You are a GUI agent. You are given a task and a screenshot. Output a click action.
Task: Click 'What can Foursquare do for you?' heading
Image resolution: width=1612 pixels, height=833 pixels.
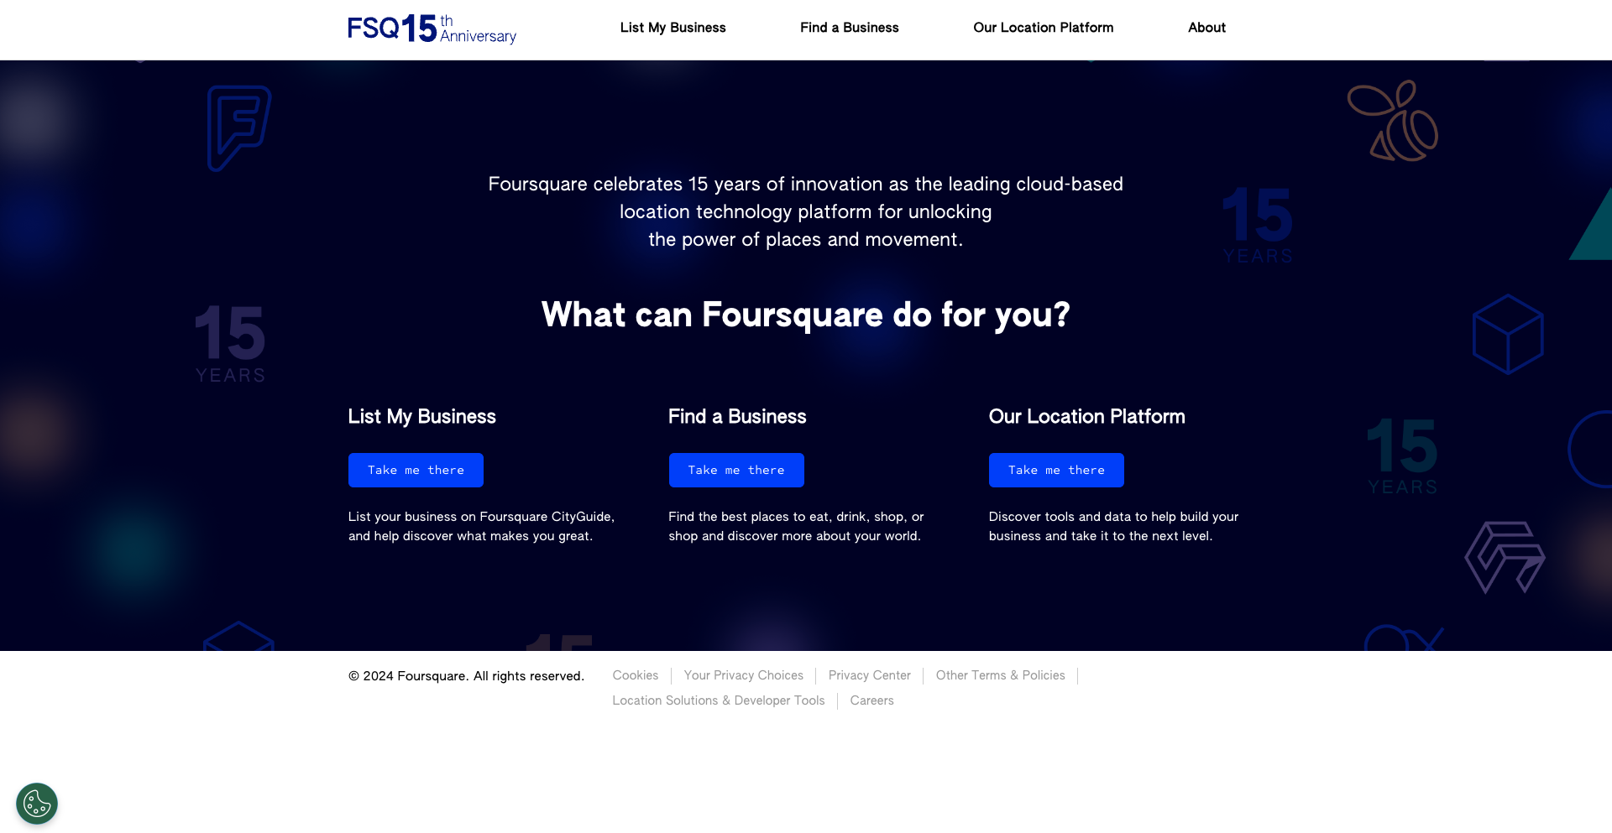(x=806, y=315)
